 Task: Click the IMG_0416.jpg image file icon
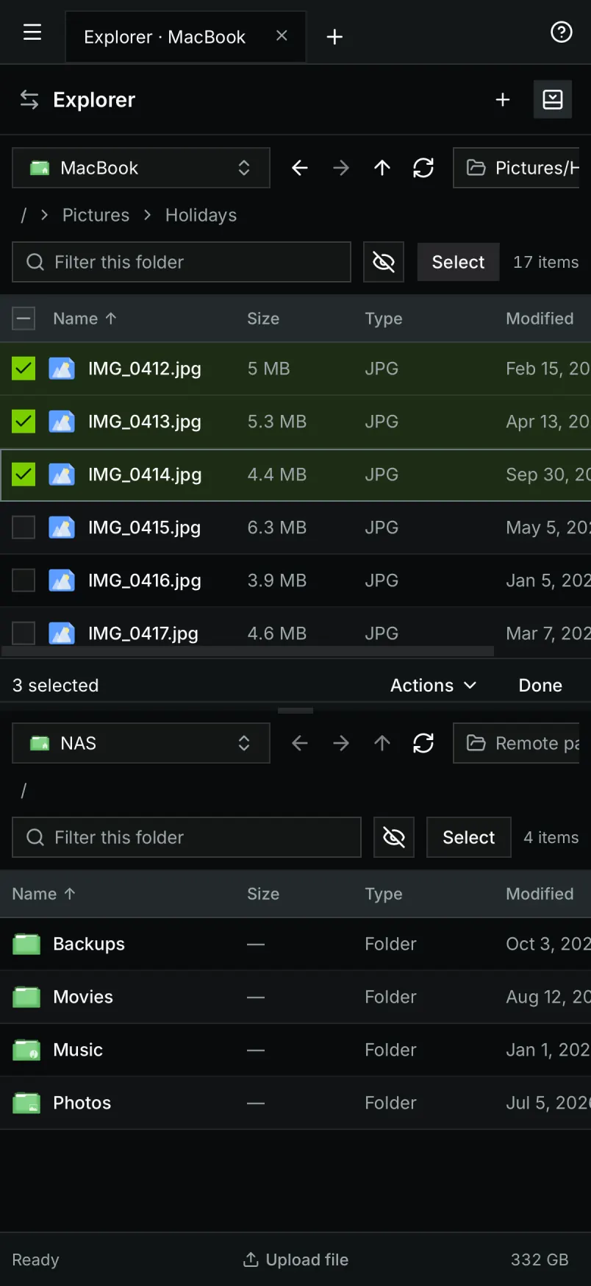coord(62,580)
